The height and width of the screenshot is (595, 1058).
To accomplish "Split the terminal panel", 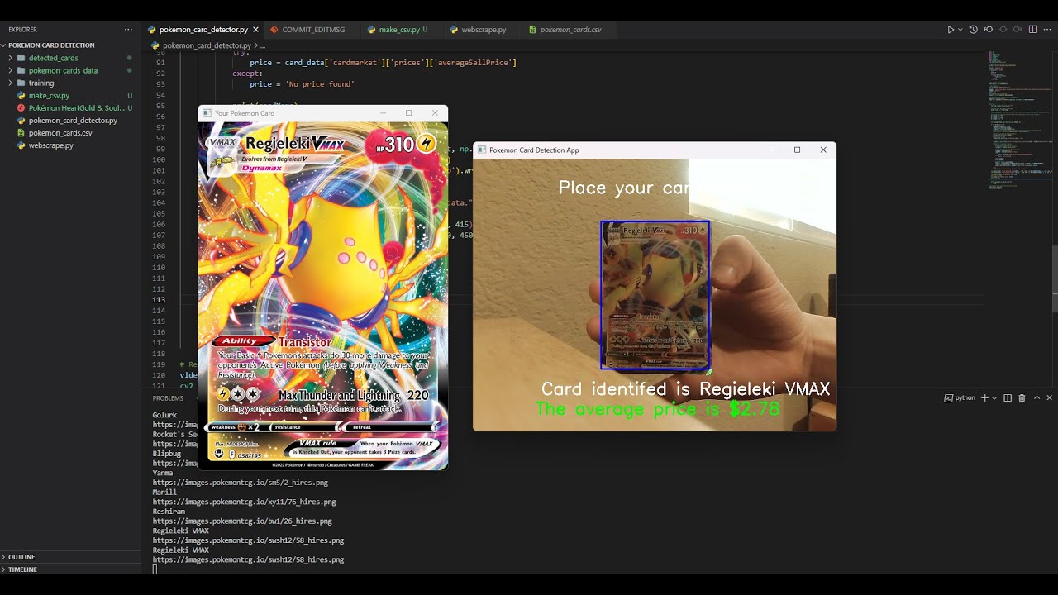I will click(x=1008, y=398).
